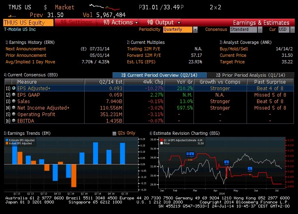
Task: Click the event marker near June on revision chart
Action: [250, 169]
